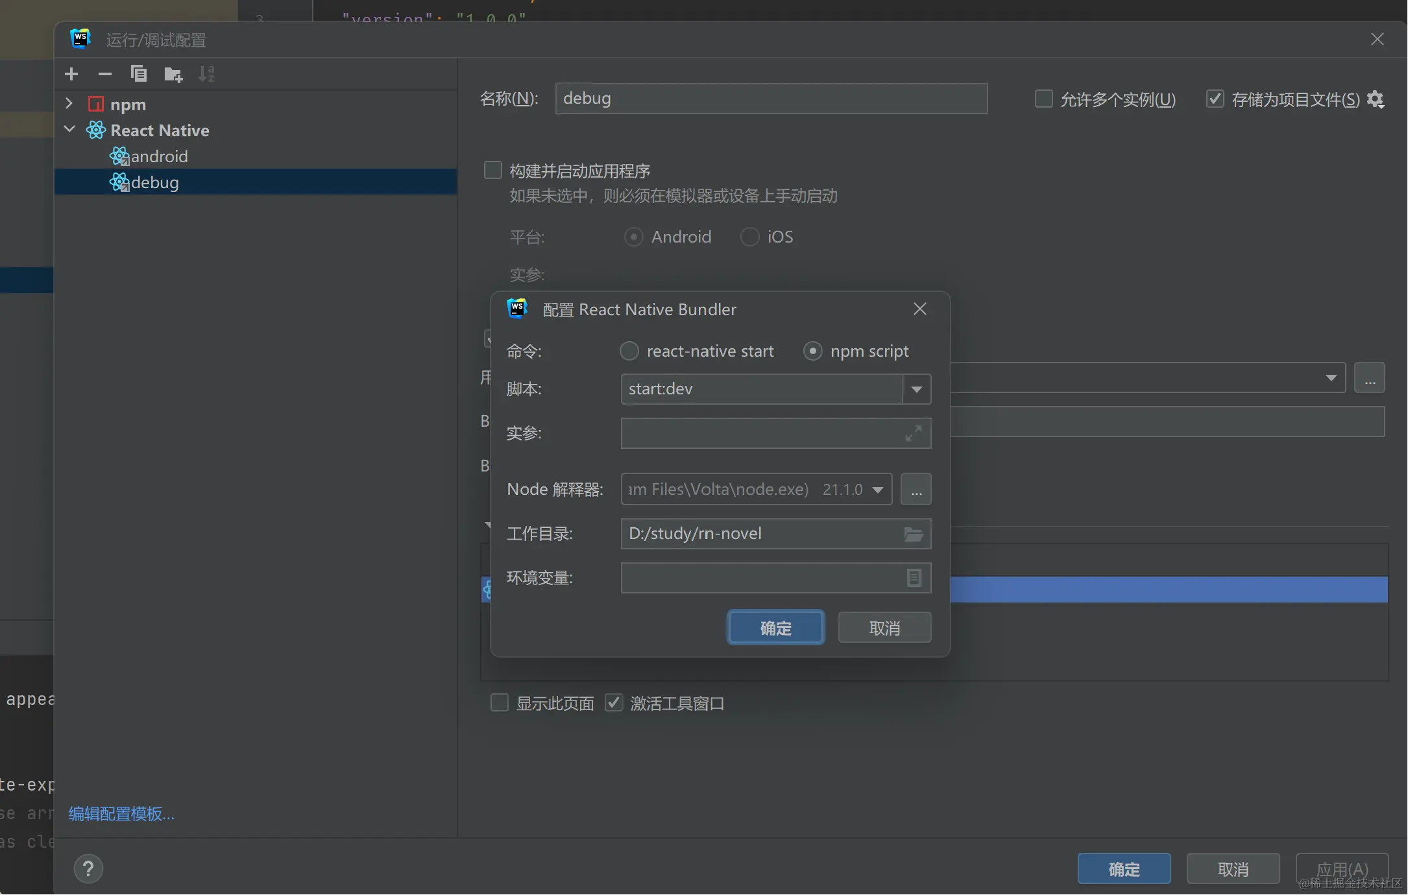The image size is (1408, 895).
Task: Copy the selected configuration
Action: (x=138, y=74)
